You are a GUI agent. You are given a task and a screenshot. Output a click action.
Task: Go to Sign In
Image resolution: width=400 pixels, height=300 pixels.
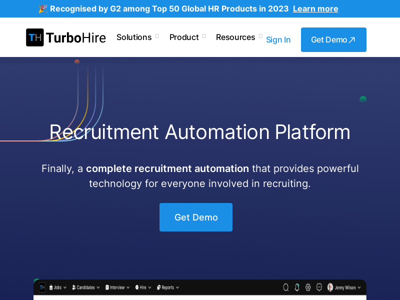click(x=278, y=40)
